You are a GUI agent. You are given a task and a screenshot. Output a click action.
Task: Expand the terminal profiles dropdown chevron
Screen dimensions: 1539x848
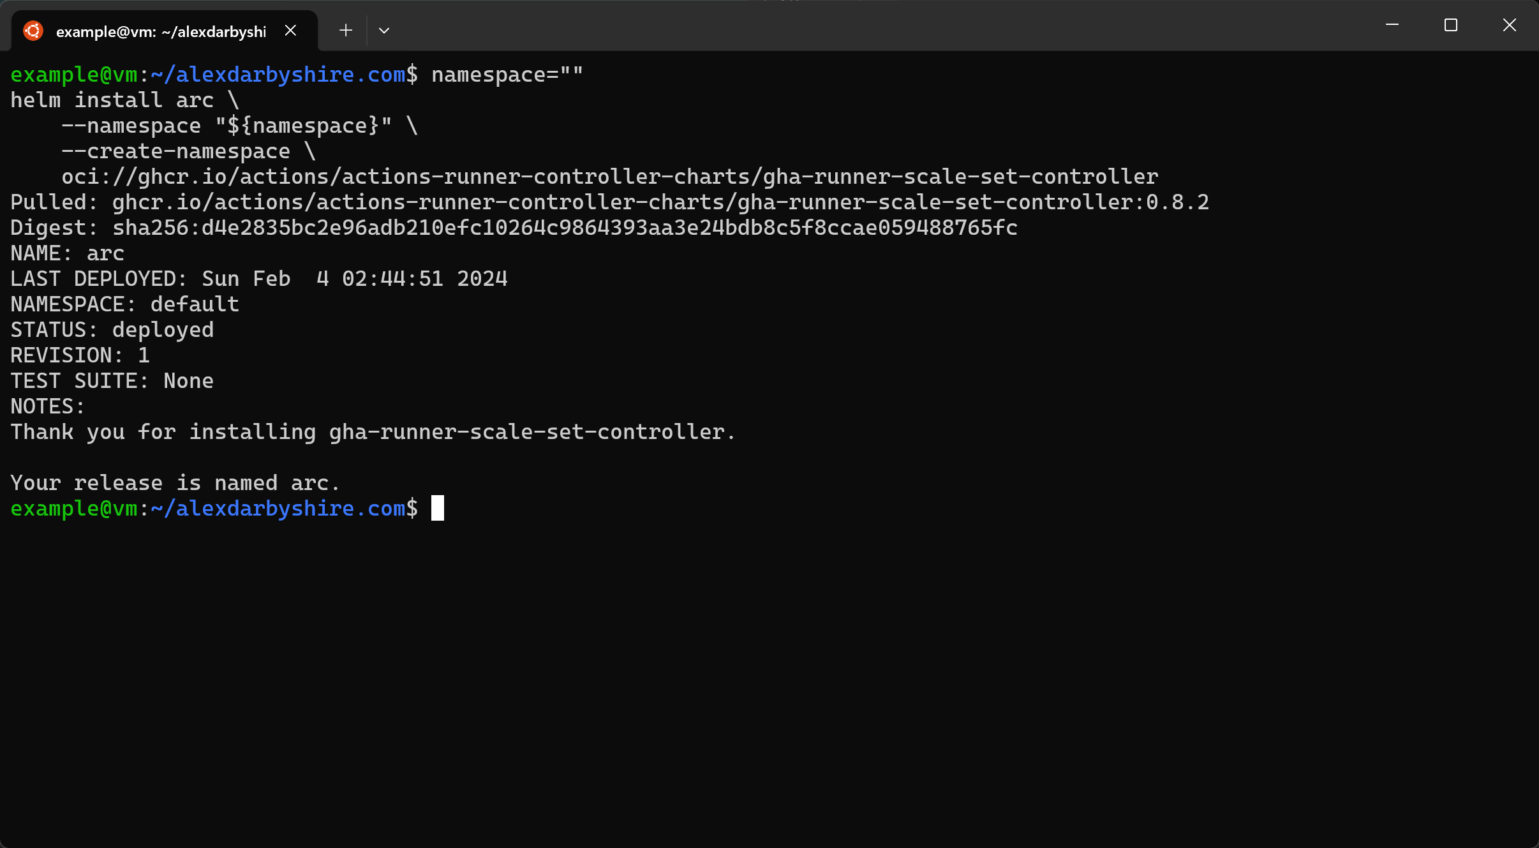click(384, 30)
